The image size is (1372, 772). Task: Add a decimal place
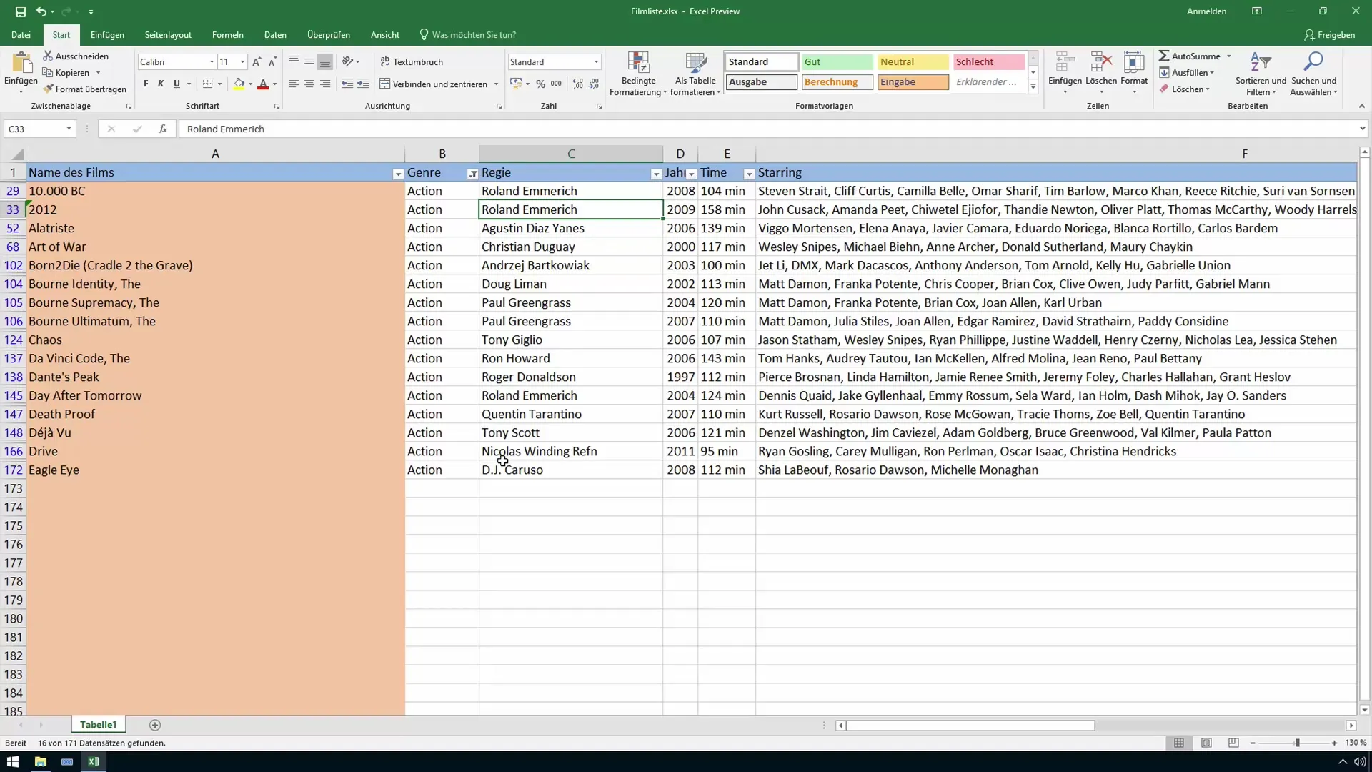(x=577, y=84)
